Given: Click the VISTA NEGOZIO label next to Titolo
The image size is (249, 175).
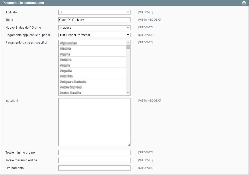Looking at the screenshot, I should [x=150, y=20].
